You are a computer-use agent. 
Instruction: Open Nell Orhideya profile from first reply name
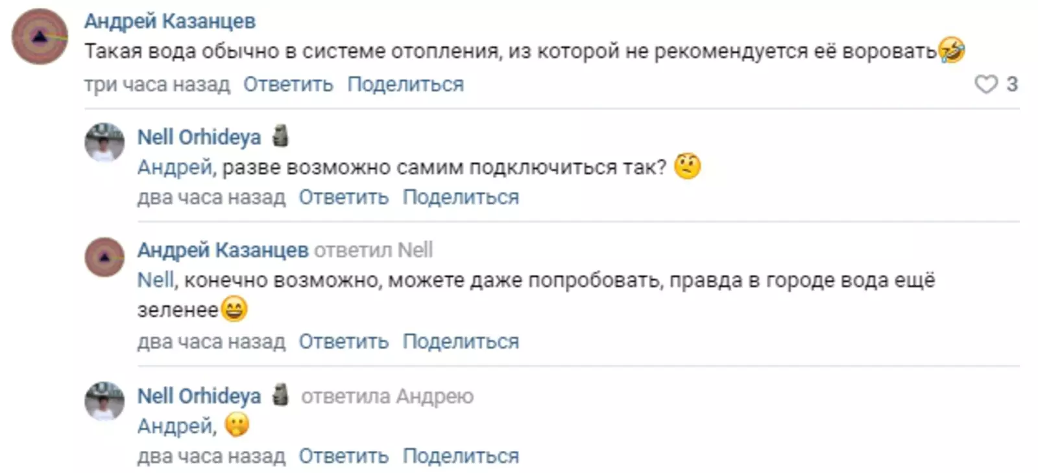pyautogui.click(x=199, y=137)
